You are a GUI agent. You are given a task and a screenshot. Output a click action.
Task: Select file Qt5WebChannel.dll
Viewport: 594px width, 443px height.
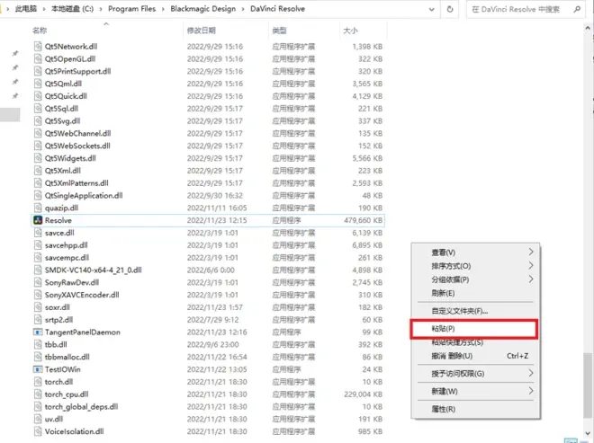click(77, 133)
